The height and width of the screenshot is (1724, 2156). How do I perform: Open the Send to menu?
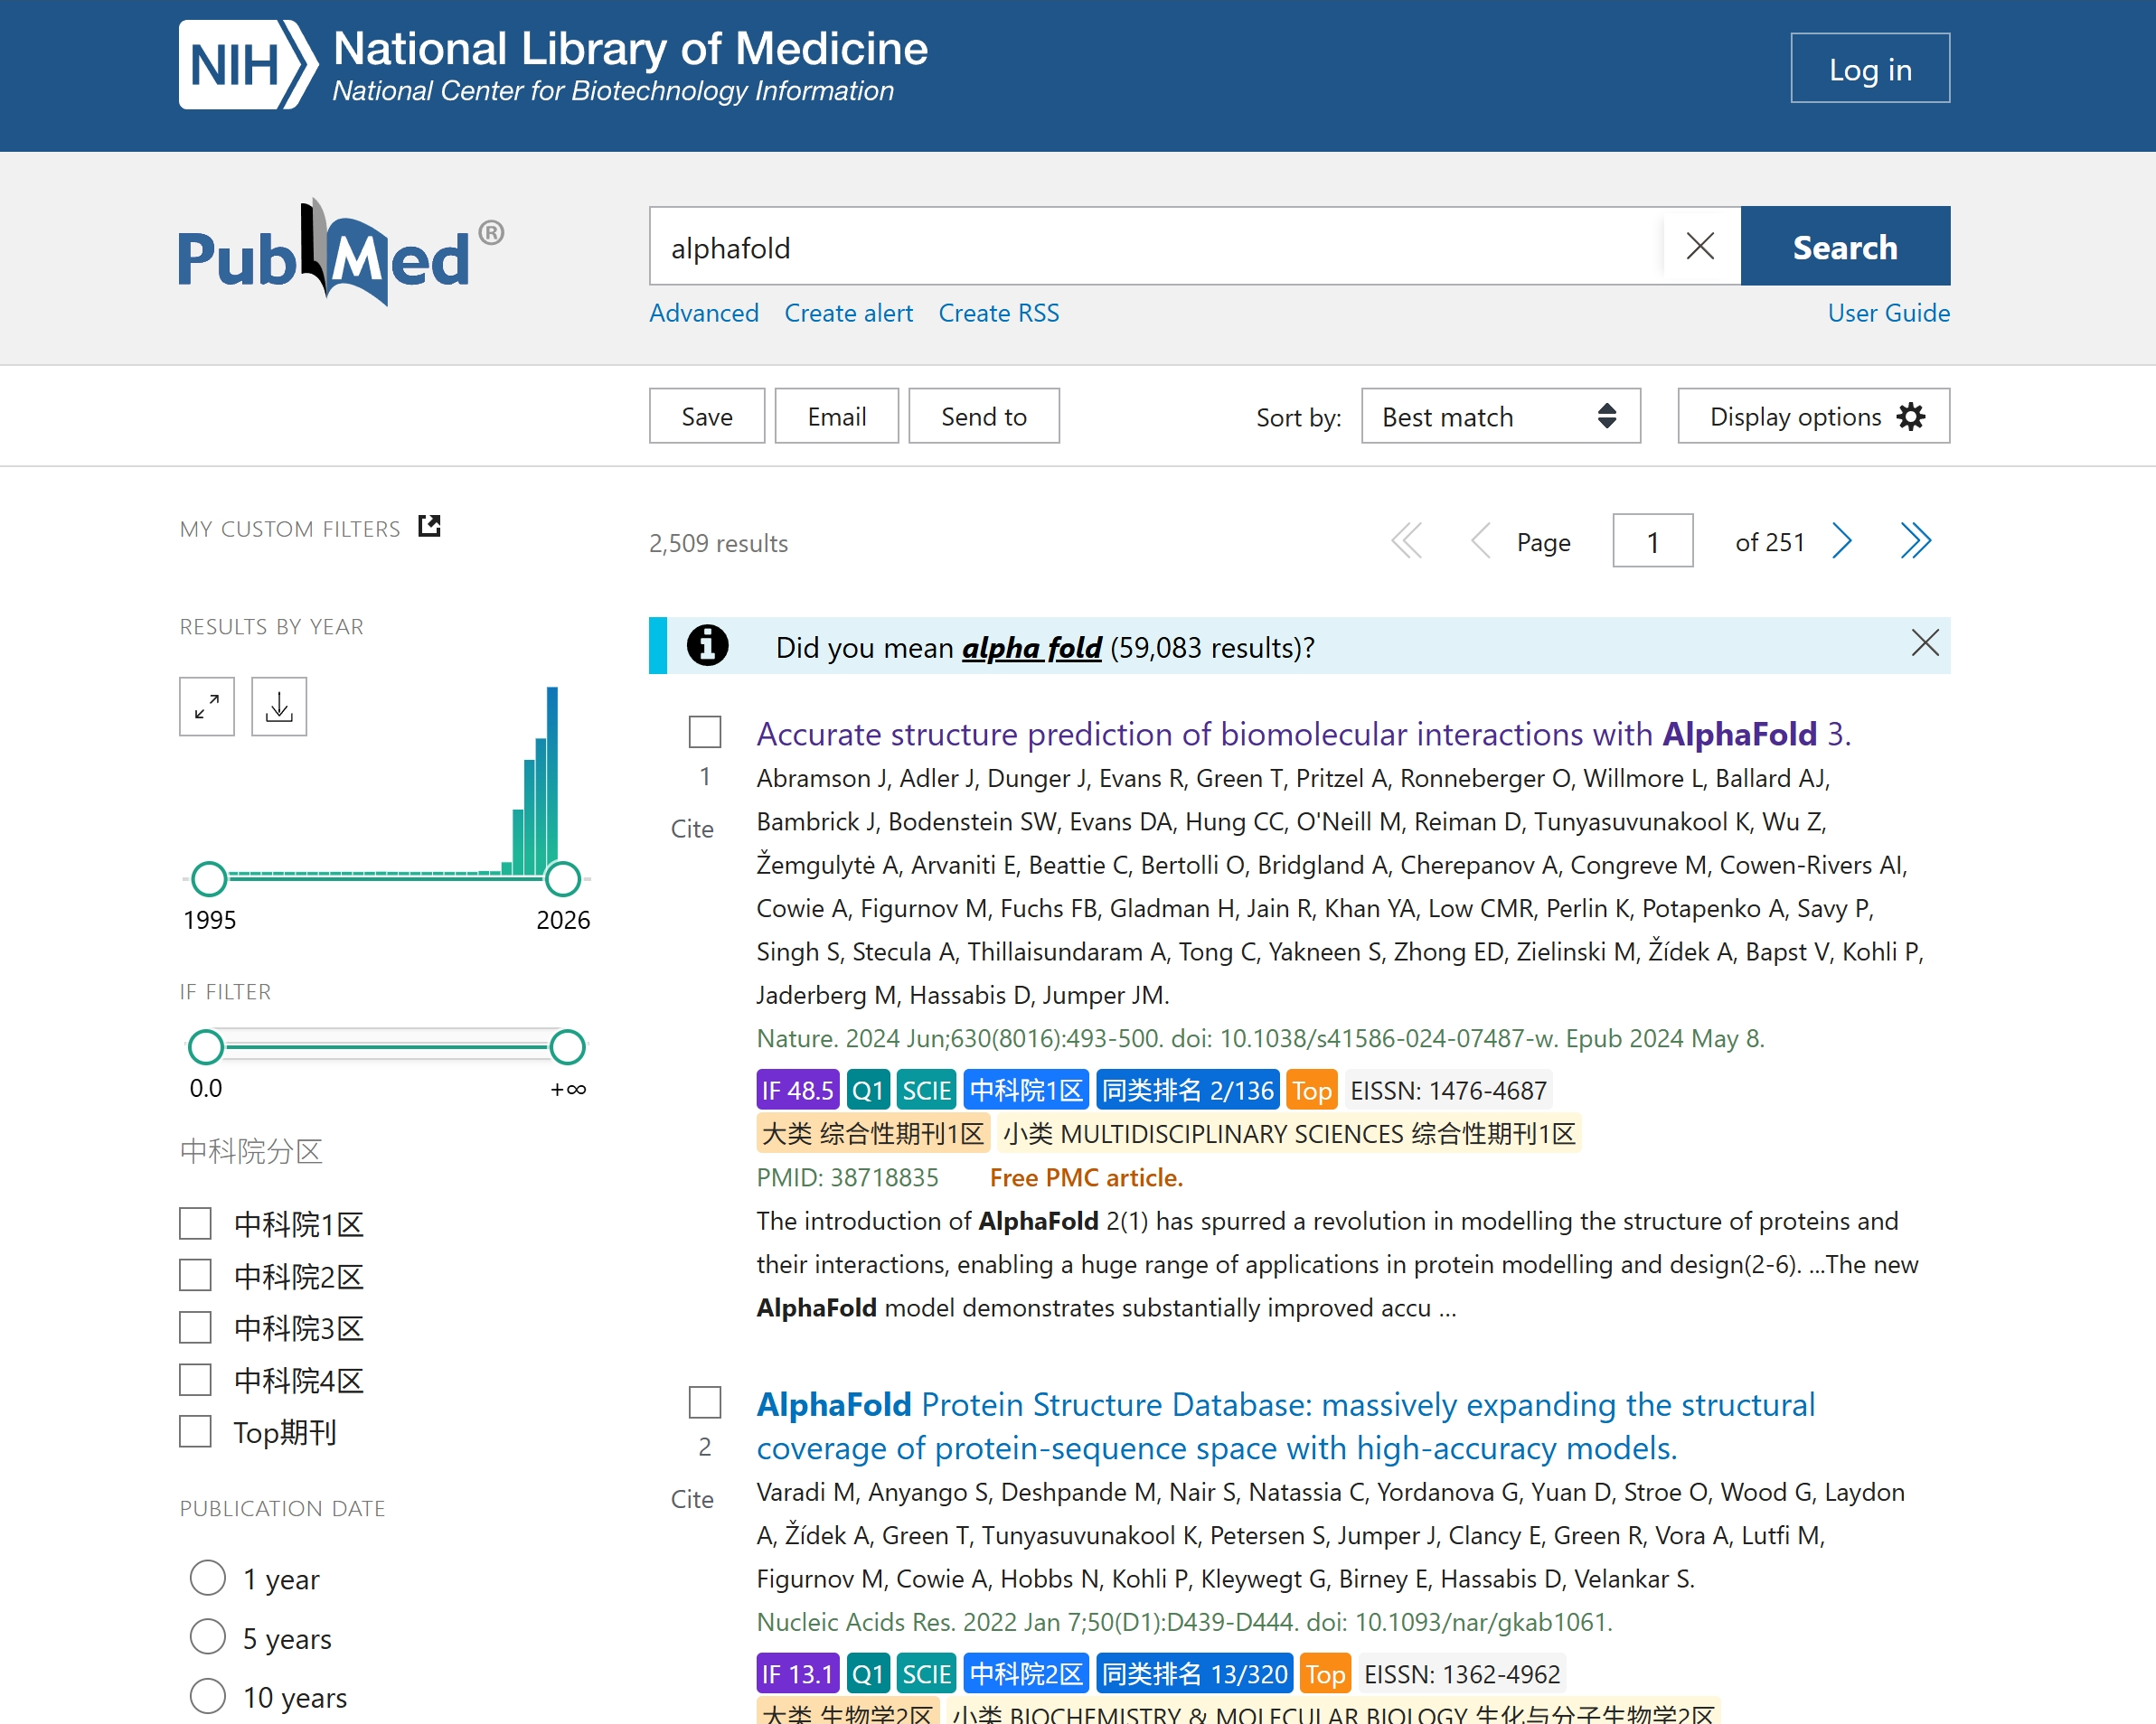click(x=983, y=417)
